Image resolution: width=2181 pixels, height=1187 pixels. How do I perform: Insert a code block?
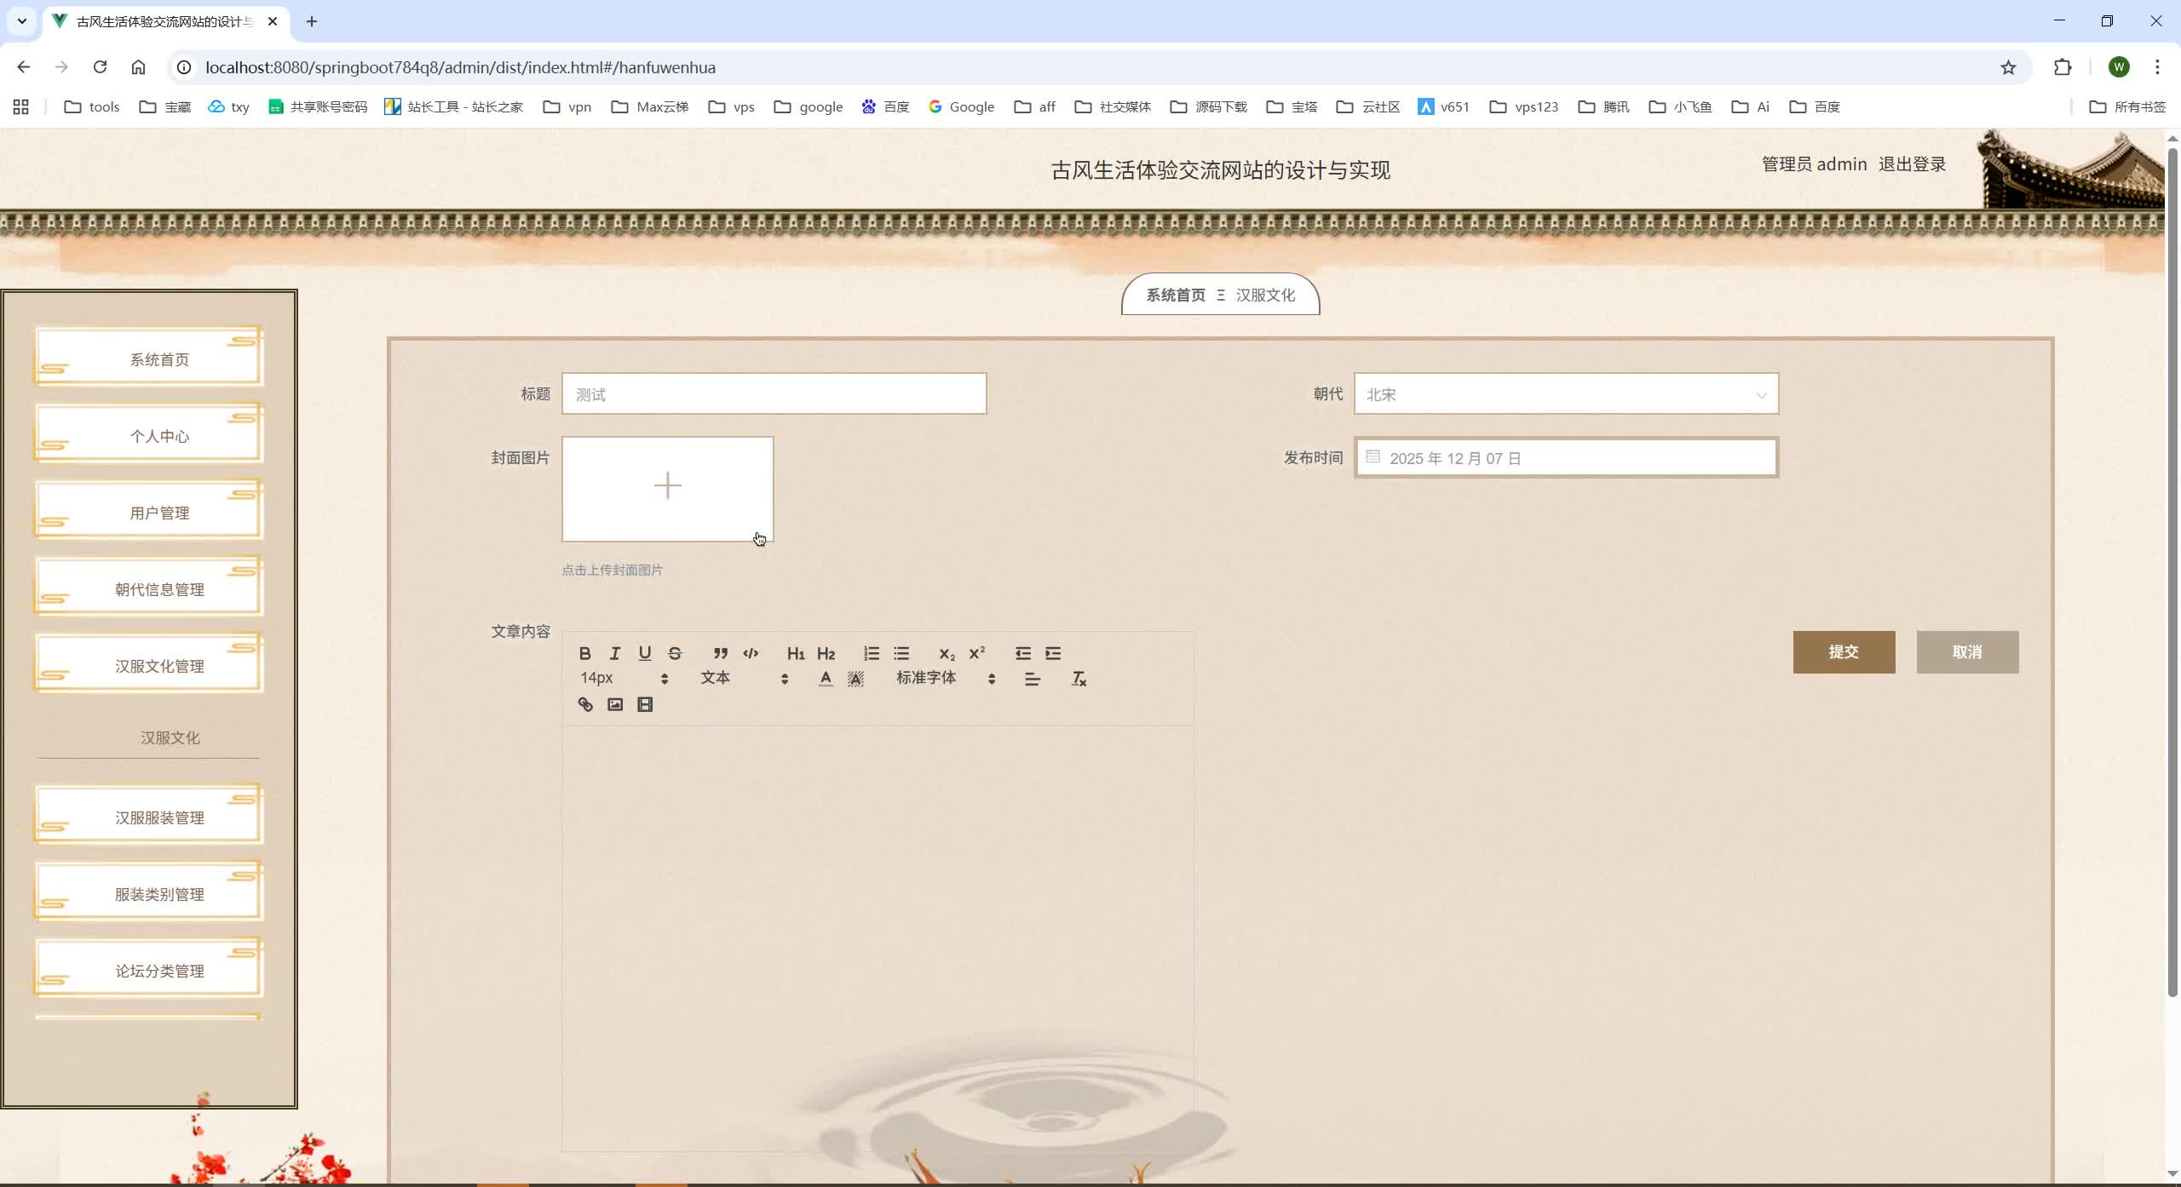click(750, 653)
